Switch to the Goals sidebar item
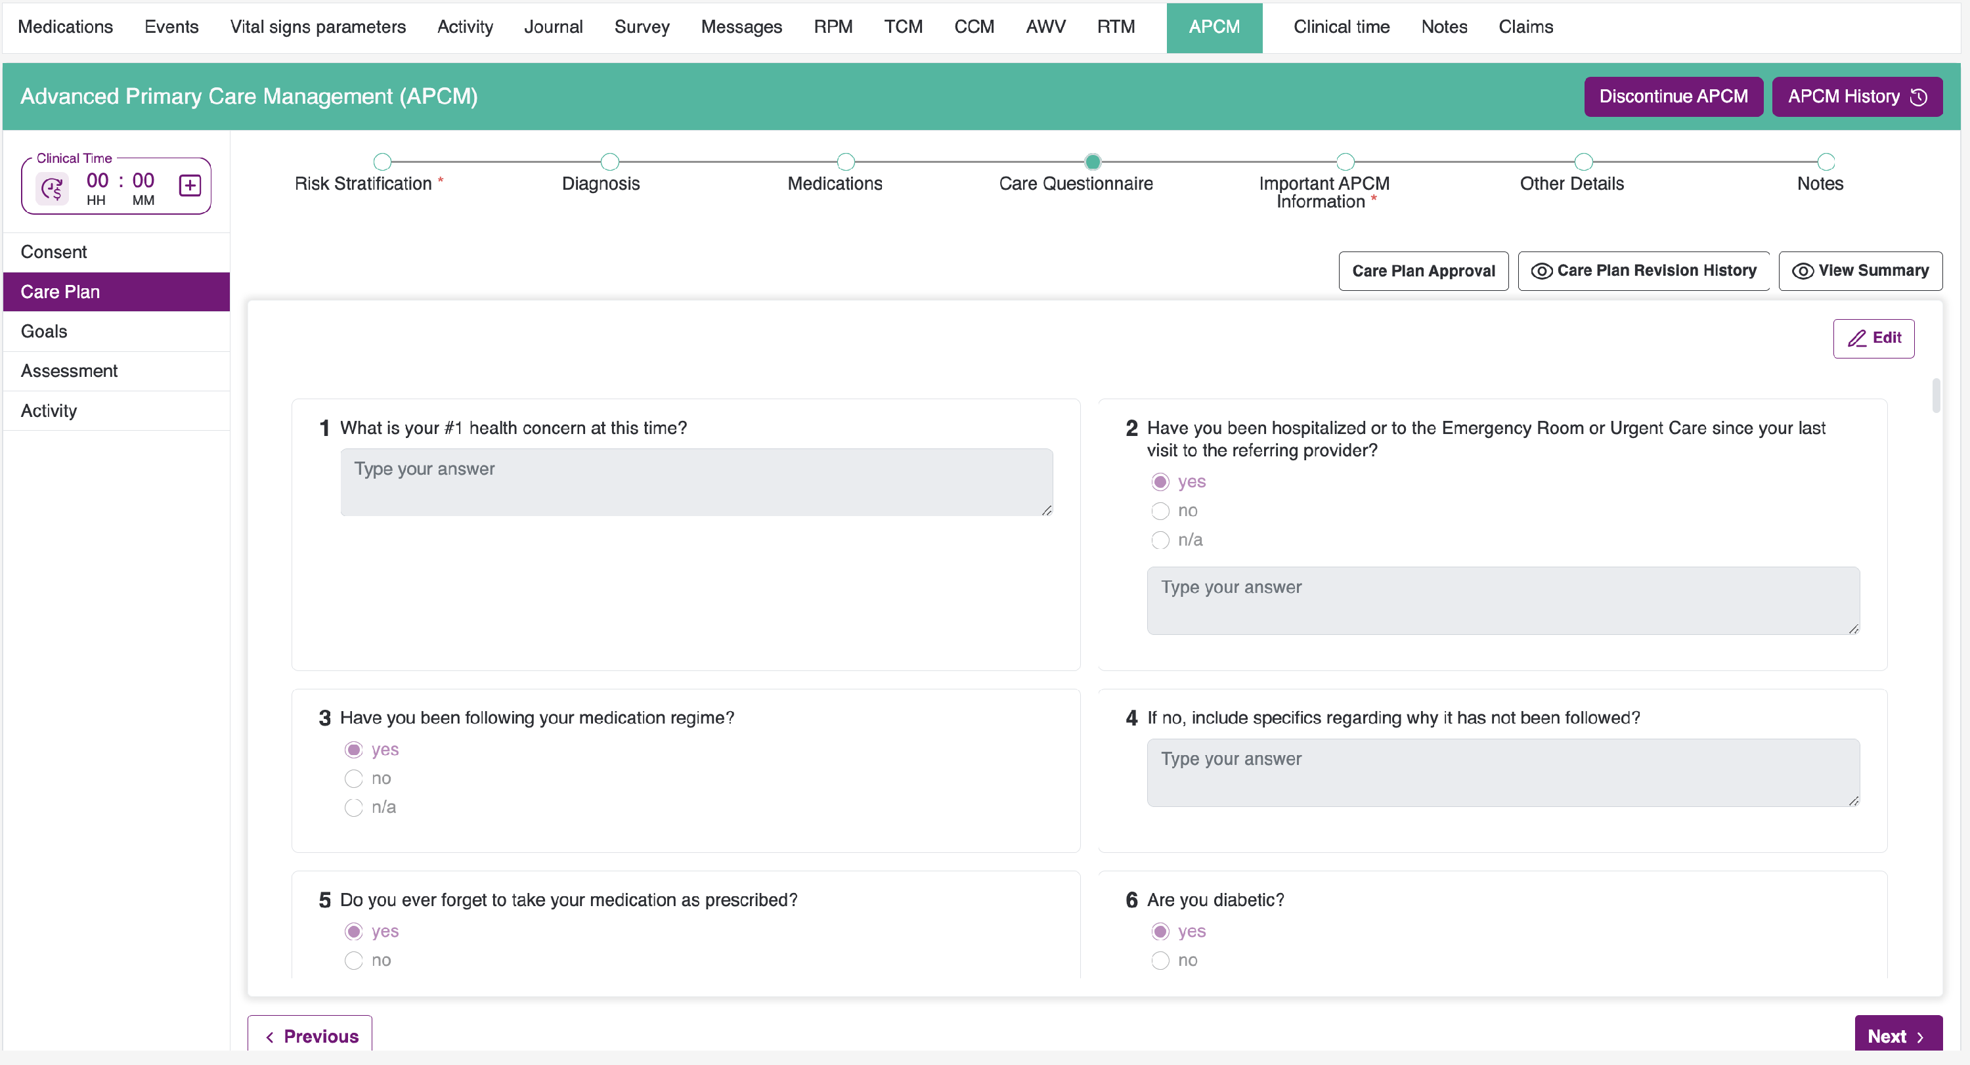The image size is (1970, 1065). coord(45,331)
